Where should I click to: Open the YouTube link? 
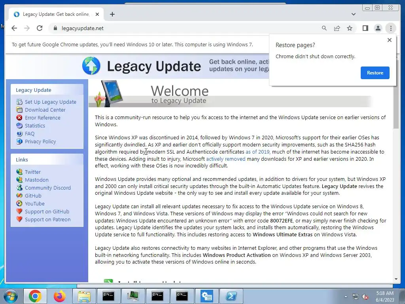(35, 204)
